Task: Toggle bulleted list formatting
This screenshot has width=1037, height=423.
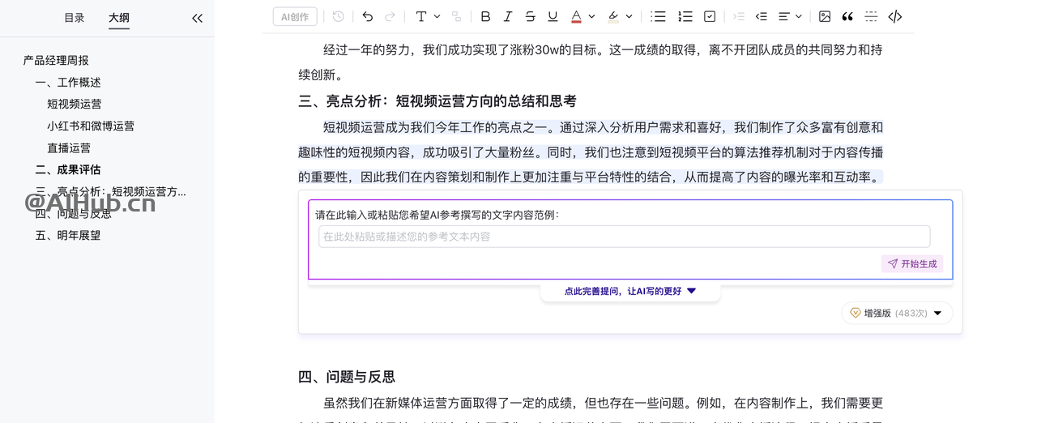Action: pyautogui.click(x=658, y=16)
